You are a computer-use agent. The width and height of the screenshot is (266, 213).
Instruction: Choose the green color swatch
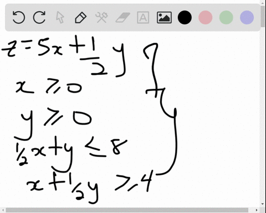(226, 17)
